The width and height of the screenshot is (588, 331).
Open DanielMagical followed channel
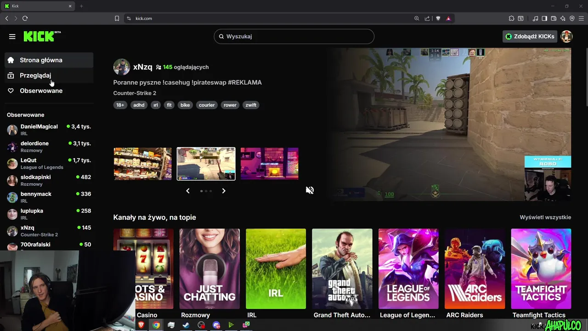click(49, 130)
